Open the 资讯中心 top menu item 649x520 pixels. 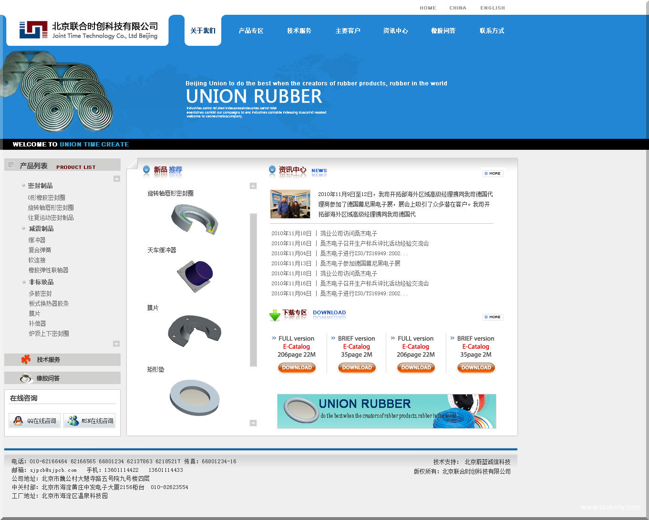(x=395, y=31)
